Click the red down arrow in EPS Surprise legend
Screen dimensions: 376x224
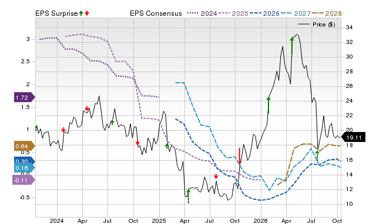tap(87, 13)
